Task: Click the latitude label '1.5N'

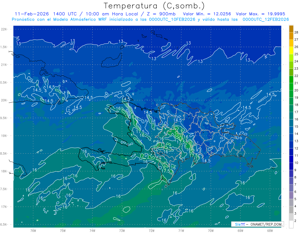Action: click(x=4, y=47)
